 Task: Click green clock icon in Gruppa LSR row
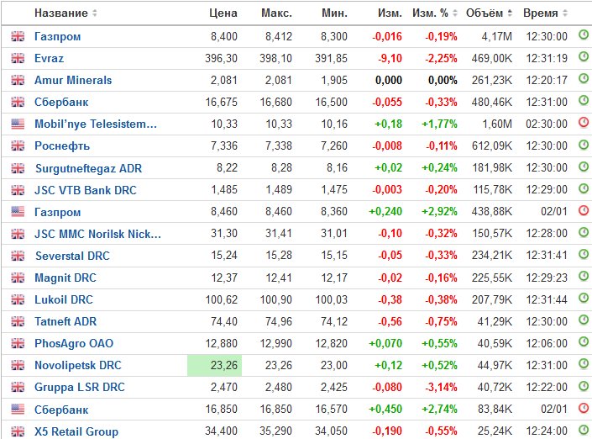click(x=584, y=386)
